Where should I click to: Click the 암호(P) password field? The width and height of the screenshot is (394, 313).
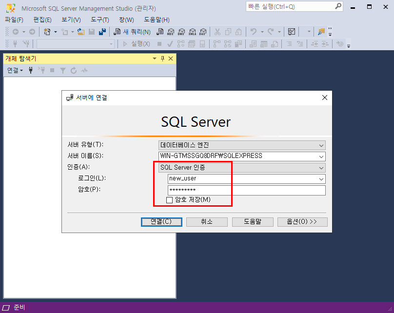pos(247,190)
